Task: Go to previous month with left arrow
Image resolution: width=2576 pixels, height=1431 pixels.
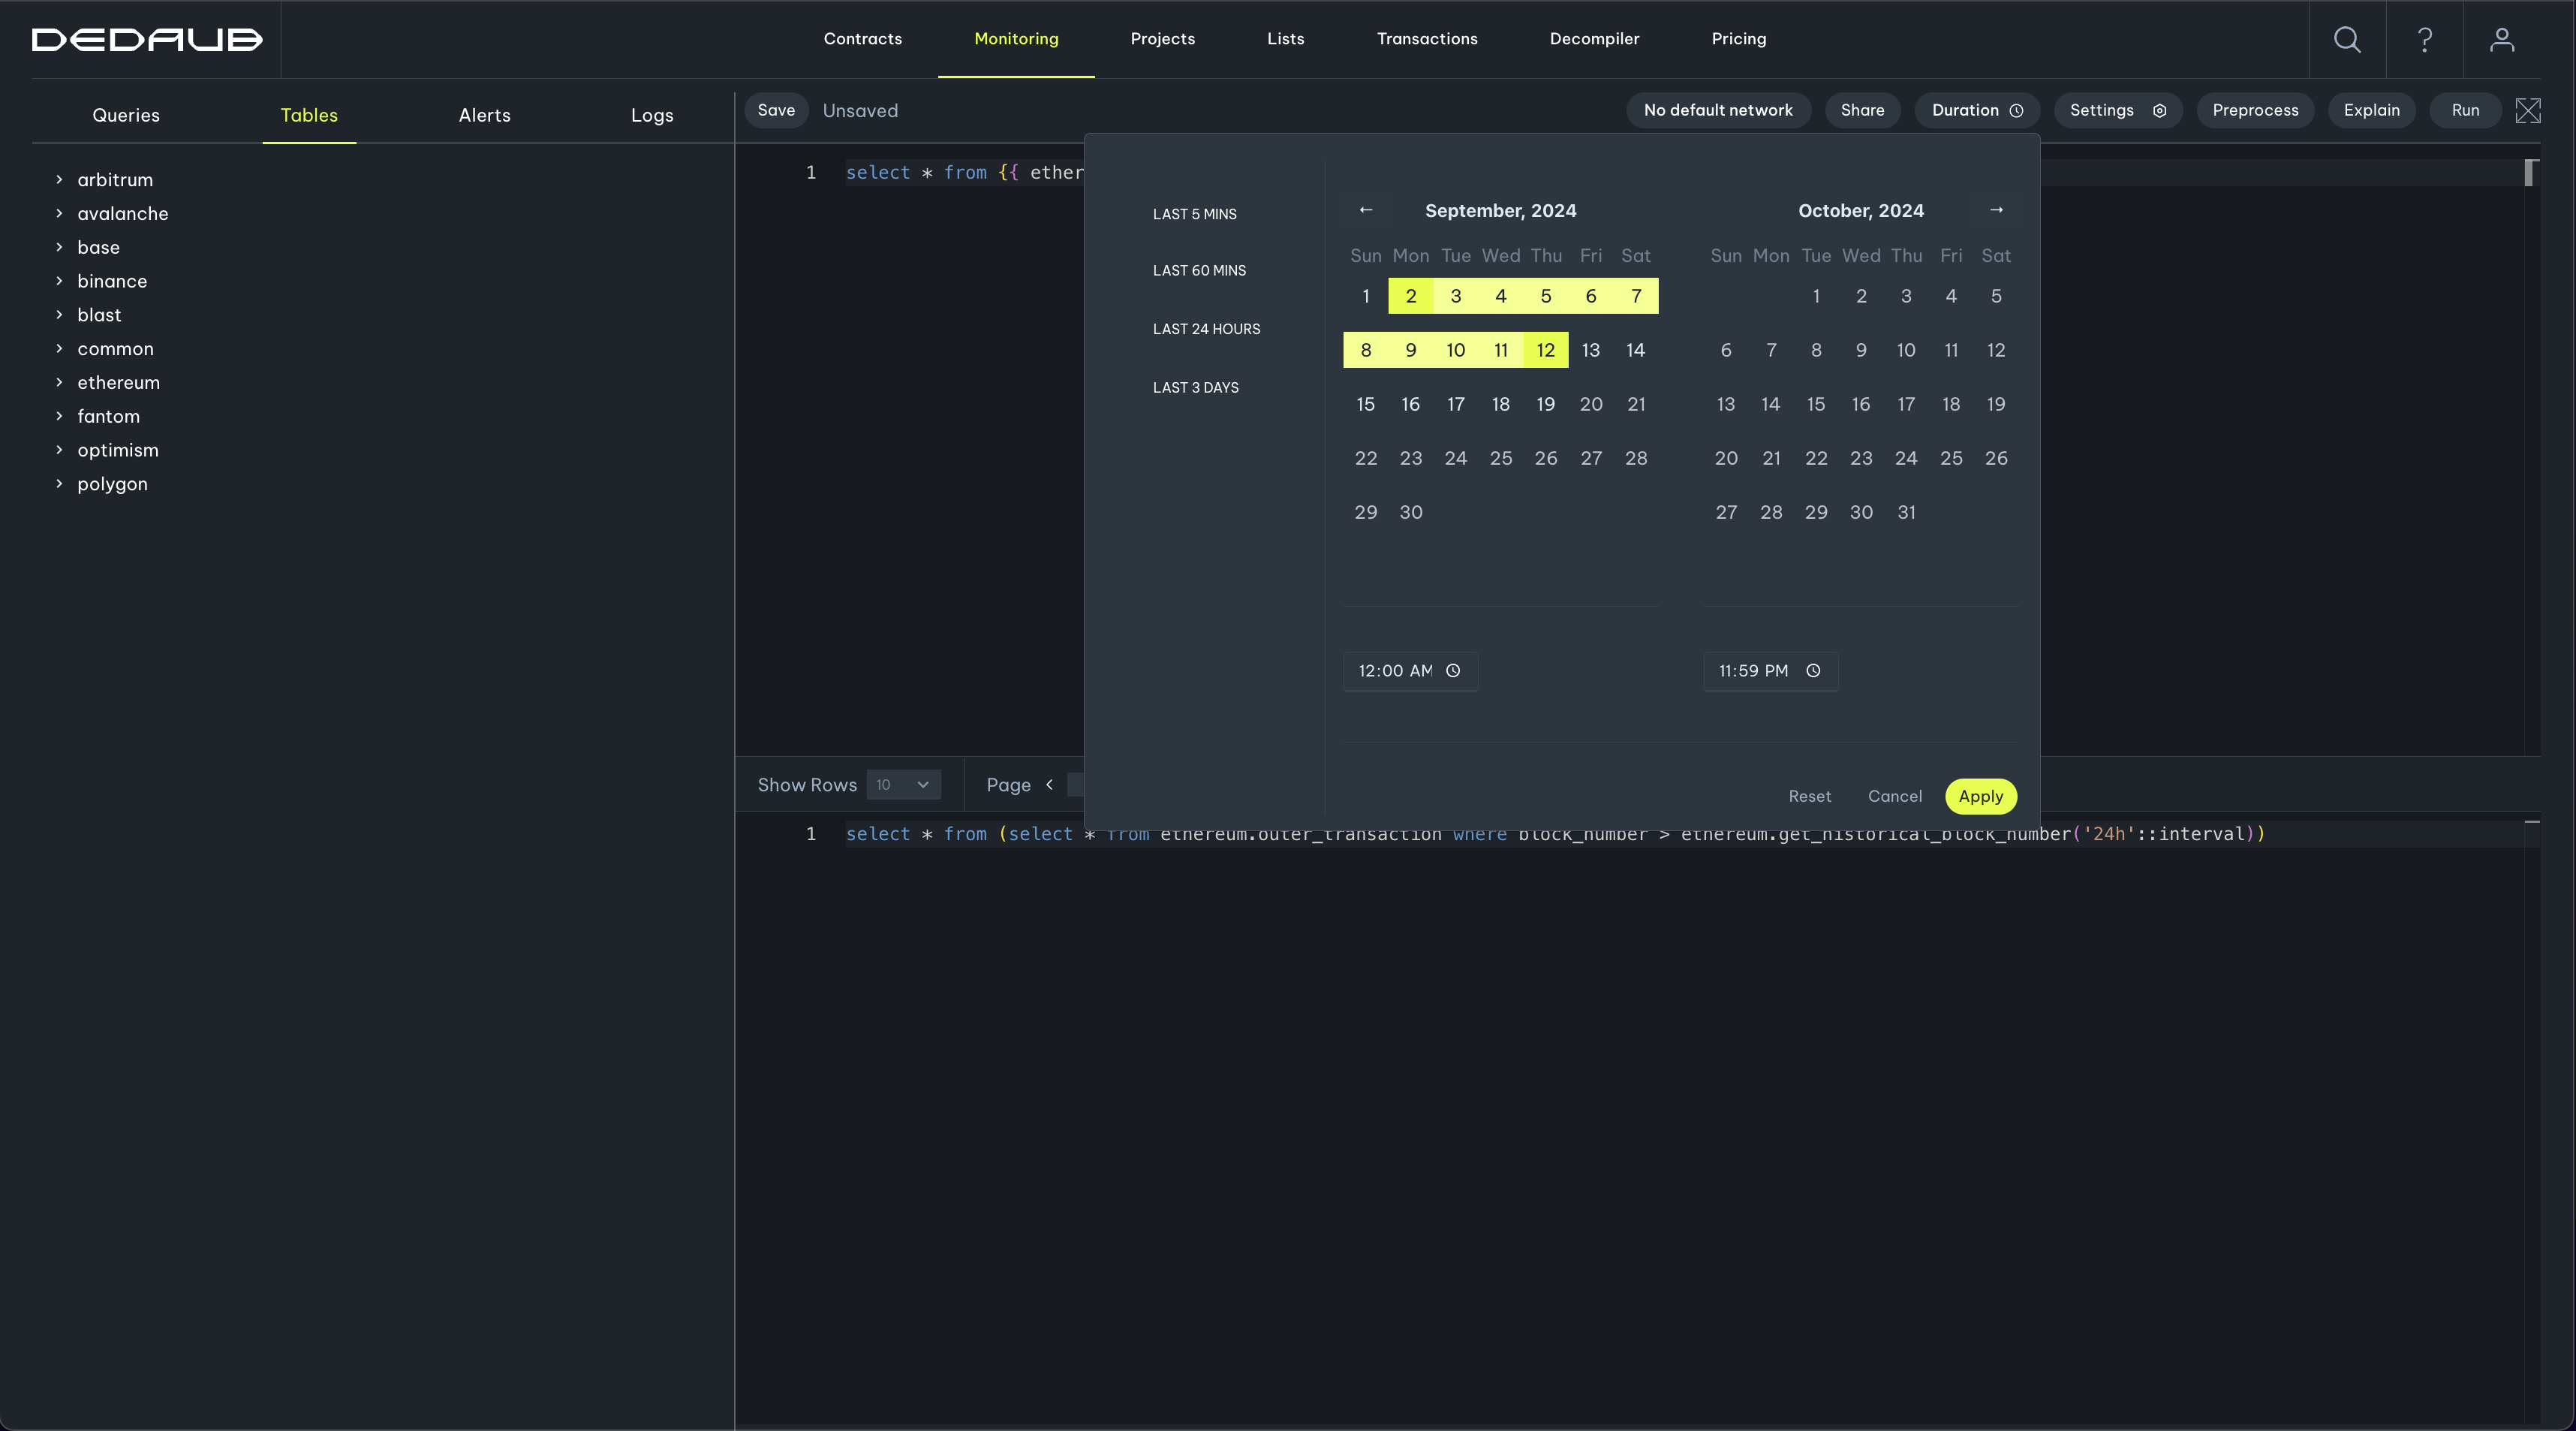Action: (1366, 210)
